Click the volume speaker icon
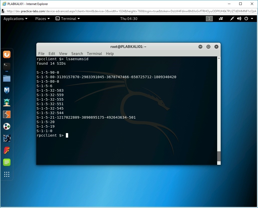 [x=239, y=19]
